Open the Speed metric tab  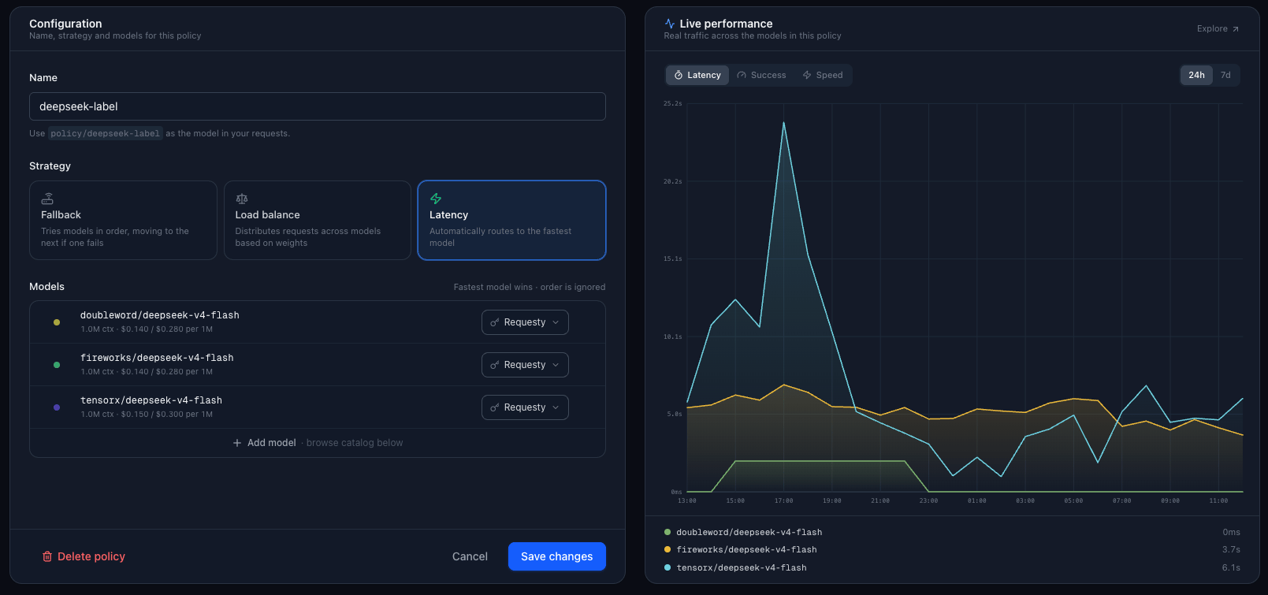[823, 75]
